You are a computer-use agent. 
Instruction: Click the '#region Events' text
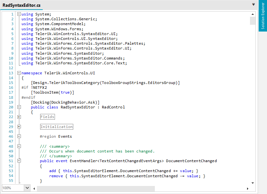click(56, 136)
